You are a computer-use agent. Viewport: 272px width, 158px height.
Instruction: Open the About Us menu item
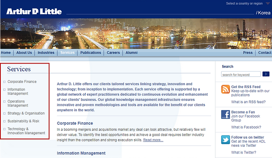pyautogui.click(x=24, y=53)
